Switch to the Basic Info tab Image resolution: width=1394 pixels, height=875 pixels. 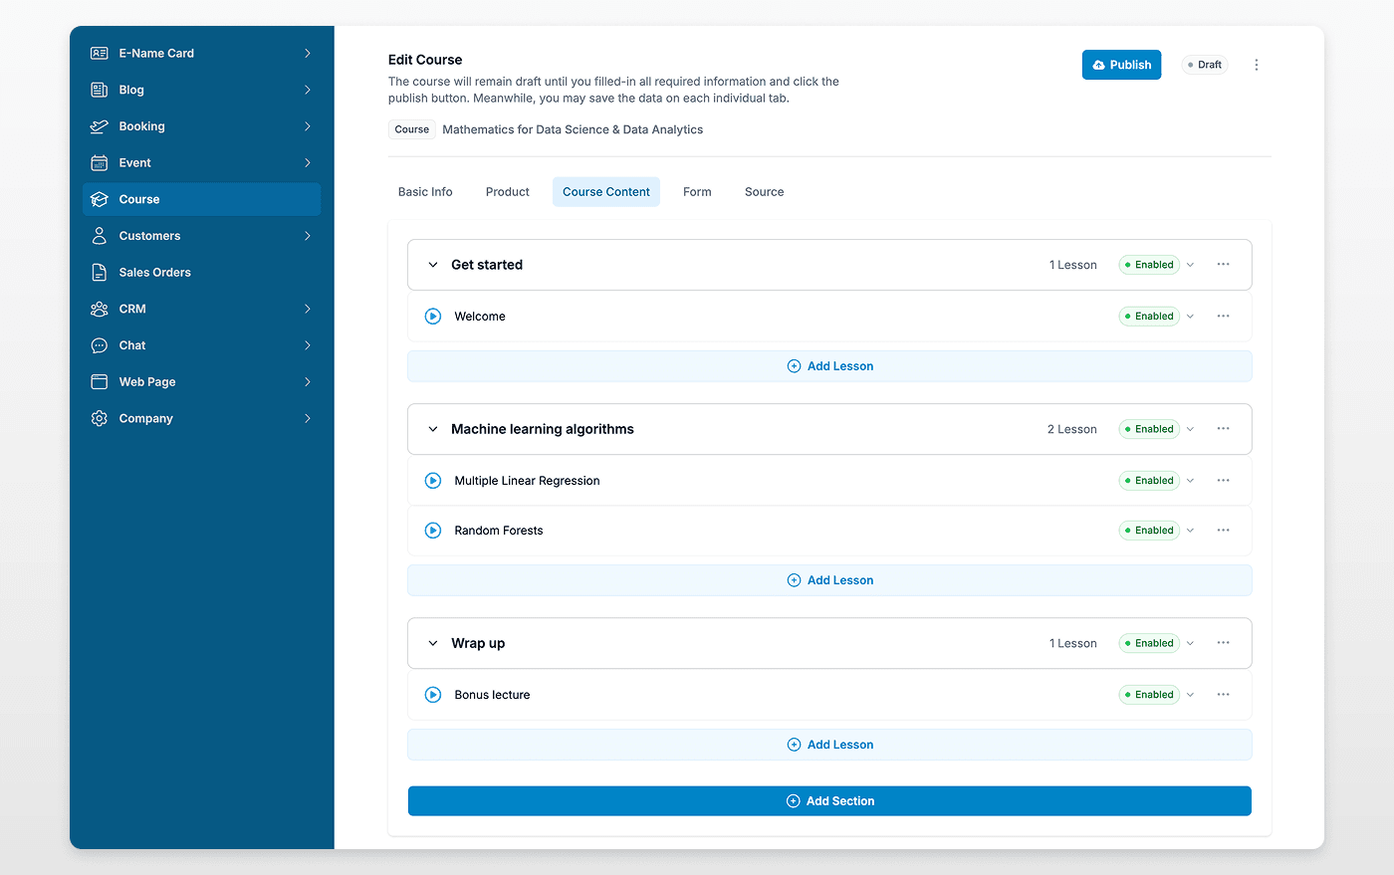click(425, 192)
